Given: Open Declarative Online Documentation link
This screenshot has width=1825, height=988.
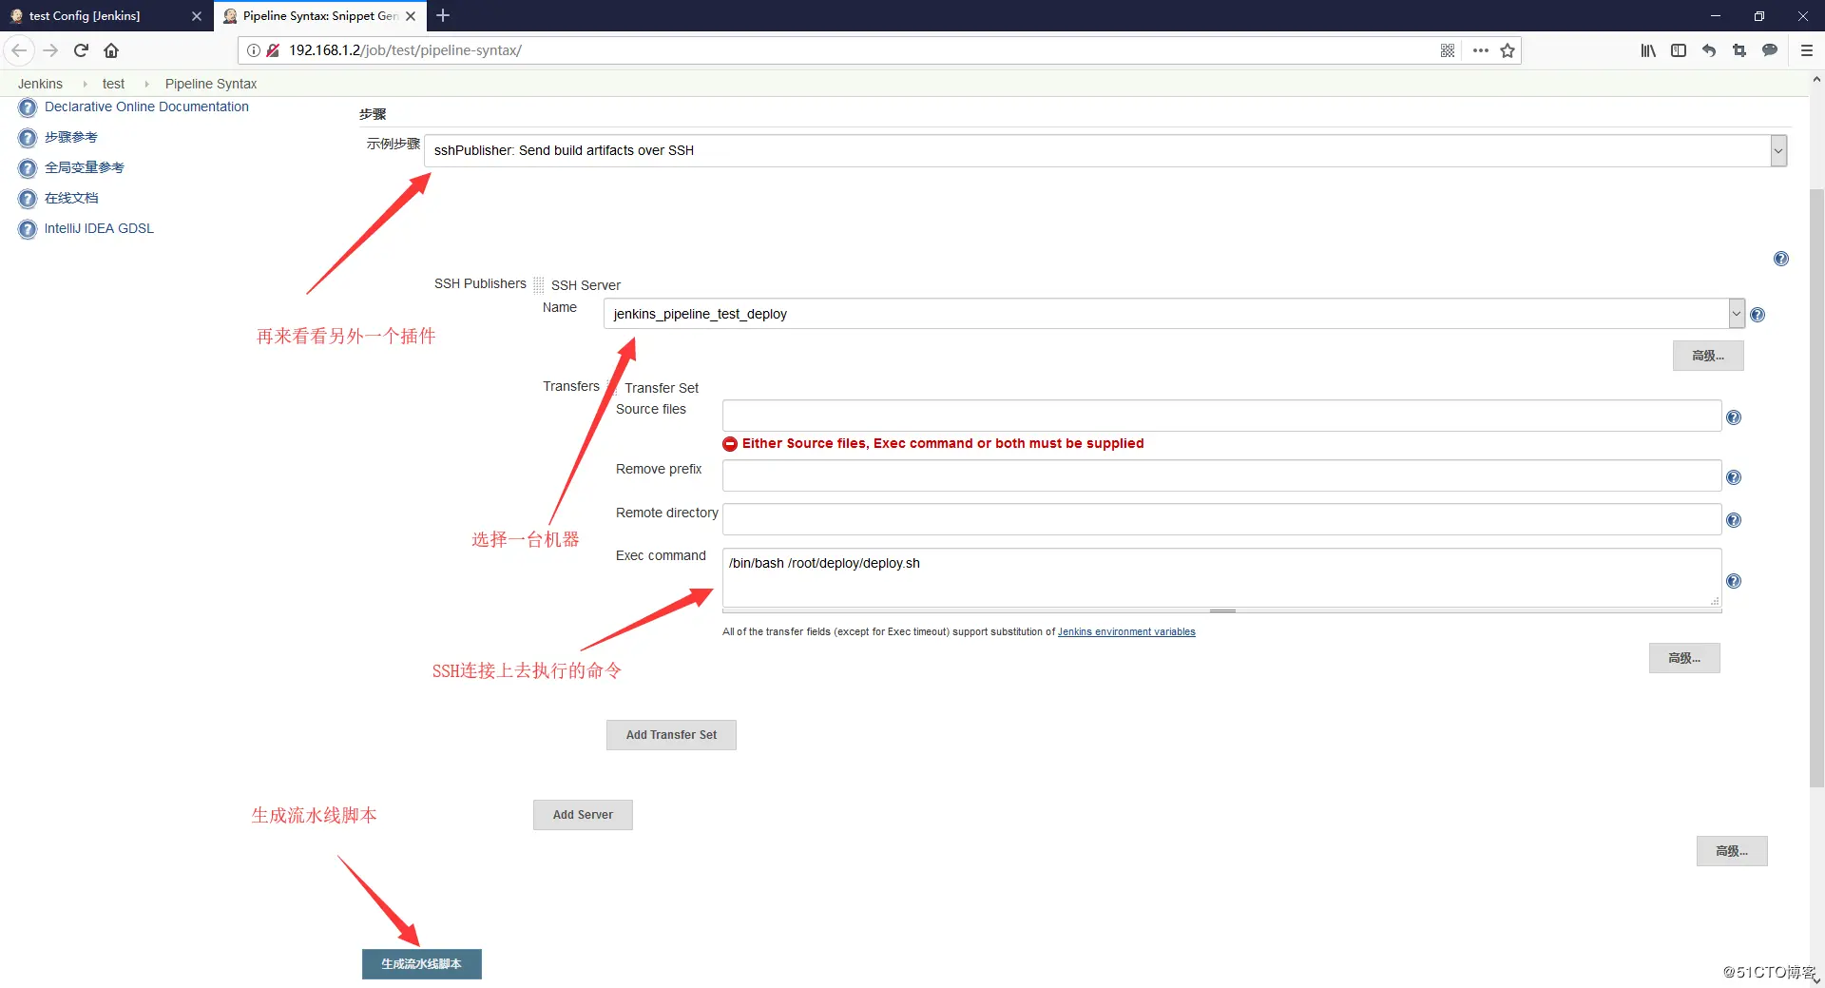Looking at the screenshot, I should [146, 107].
